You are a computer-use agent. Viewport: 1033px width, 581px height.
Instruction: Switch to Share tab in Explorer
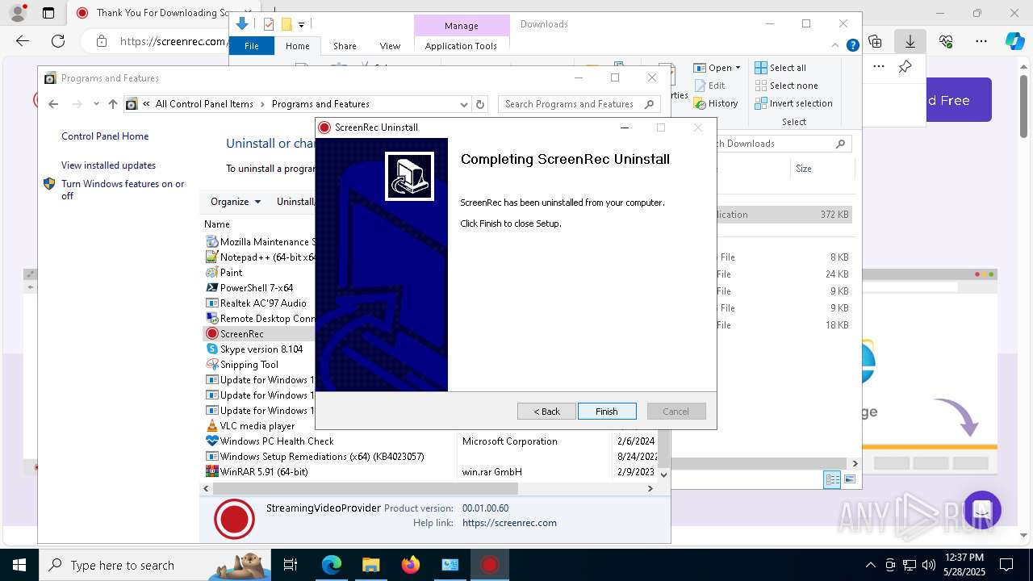click(x=345, y=46)
